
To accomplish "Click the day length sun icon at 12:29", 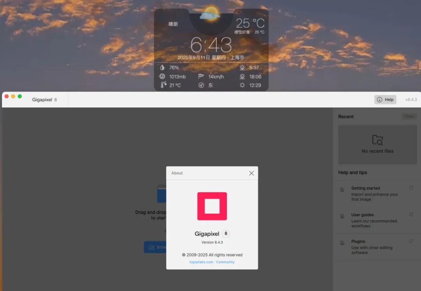I will (242, 85).
